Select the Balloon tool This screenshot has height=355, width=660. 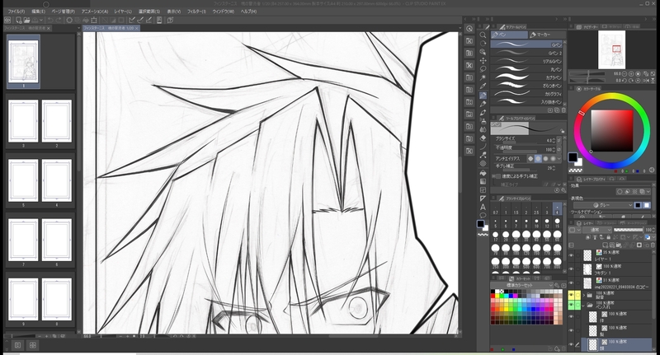(483, 216)
